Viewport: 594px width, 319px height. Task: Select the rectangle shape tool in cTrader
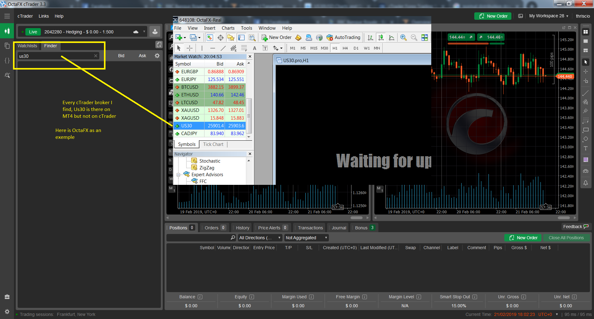[586, 130]
